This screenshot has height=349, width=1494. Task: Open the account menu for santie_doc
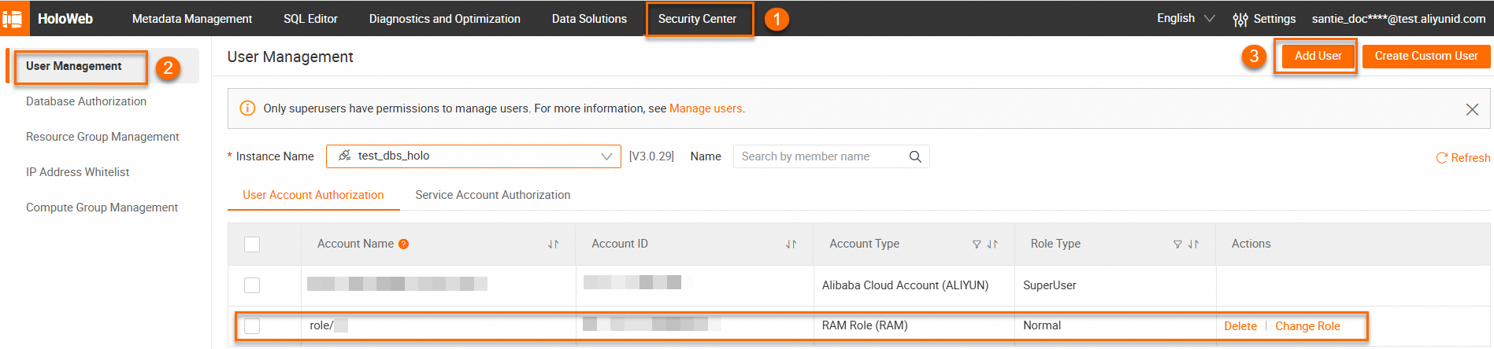1398,19
